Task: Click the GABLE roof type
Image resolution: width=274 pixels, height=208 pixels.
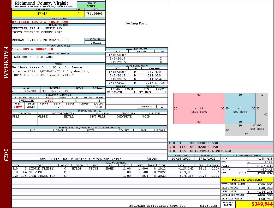Action: (43, 117)
